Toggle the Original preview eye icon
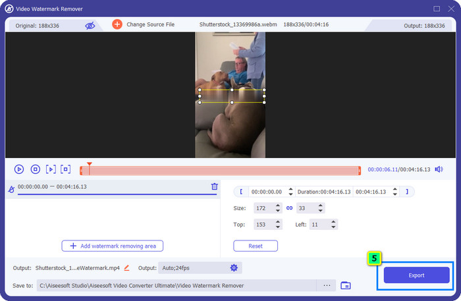The width and height of the screenshot is (461, 301). (x=90, y=25)
